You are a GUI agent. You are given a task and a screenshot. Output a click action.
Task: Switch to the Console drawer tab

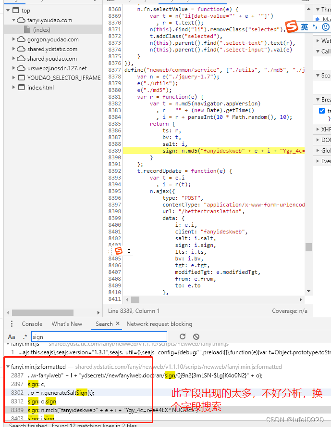tap(32, 324)
